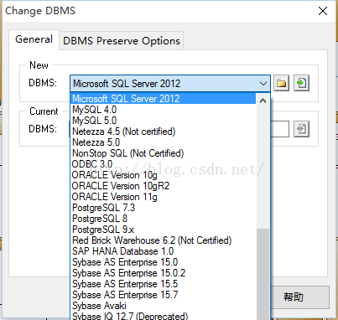This screenshot has width=338, height=320.
Task: Select SAP HANA Database 1.0
Action: point(164,251)
